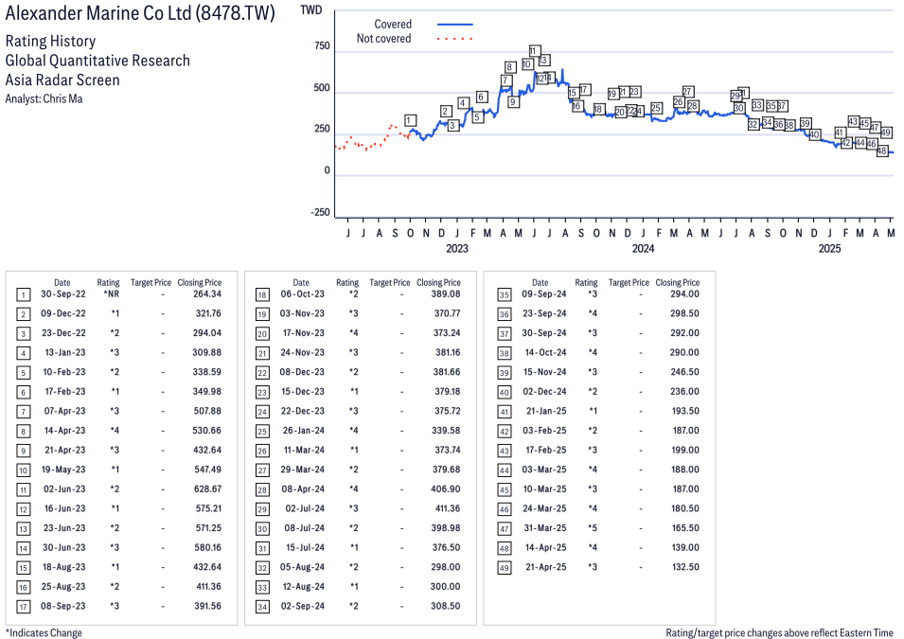
Task: Click chart marker 27 on the chart
Action: click(x=687, y=92)
